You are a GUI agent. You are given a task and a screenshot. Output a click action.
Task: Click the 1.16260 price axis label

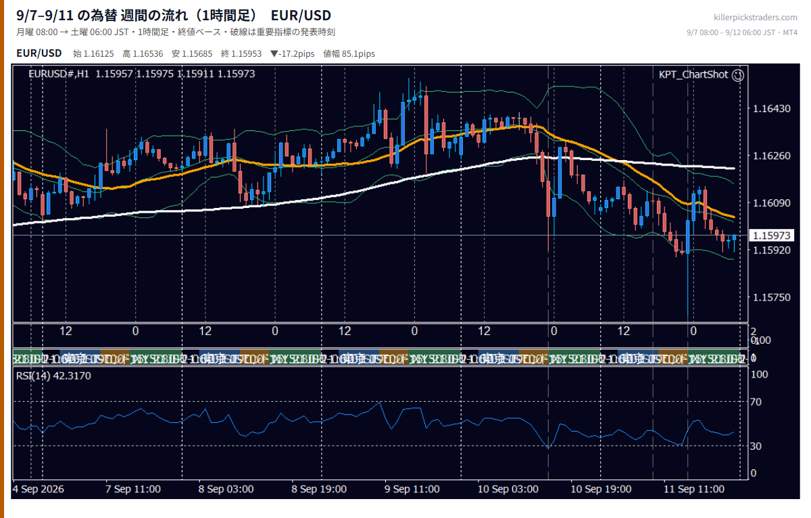[771, 156]
